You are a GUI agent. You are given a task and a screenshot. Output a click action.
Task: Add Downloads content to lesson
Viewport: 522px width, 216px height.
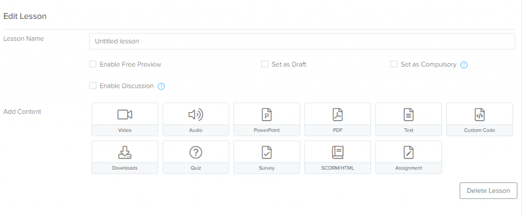coord(125,157)
